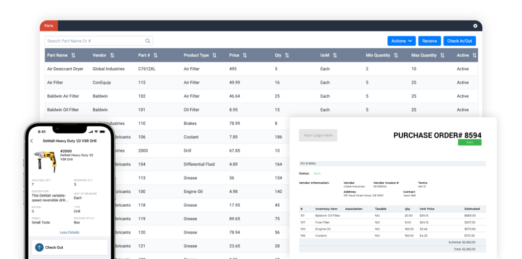Sort by Max Quantity column arrows

[442, 55]
